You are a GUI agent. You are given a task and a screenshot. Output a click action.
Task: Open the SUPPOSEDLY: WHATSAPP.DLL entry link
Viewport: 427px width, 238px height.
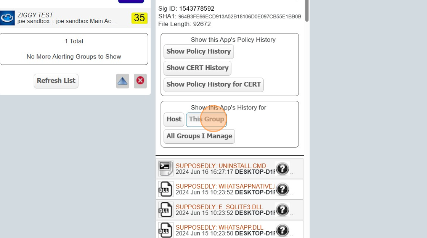219,227
